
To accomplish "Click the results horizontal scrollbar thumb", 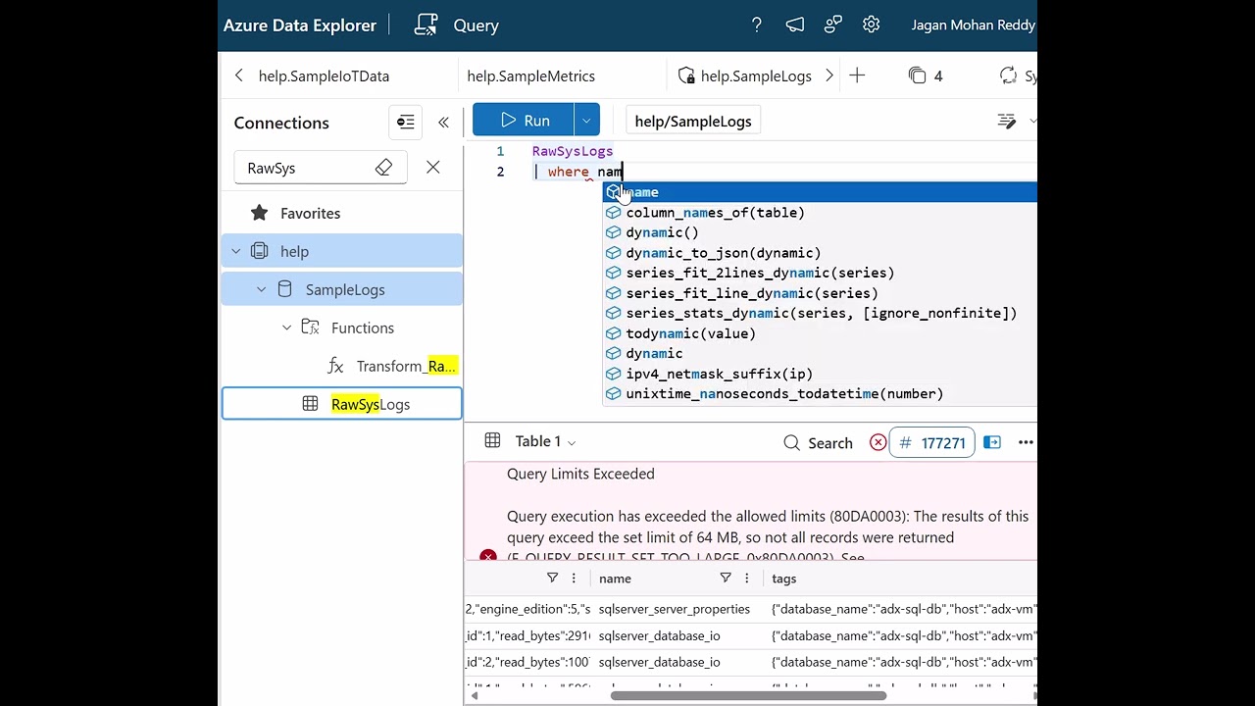I will (x=748, y=696).
